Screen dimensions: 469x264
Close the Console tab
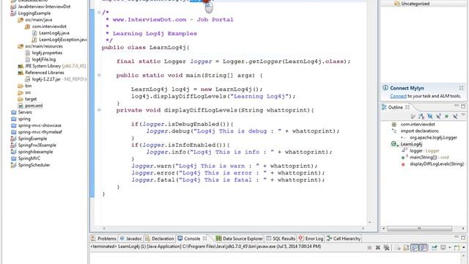[205, 238]
